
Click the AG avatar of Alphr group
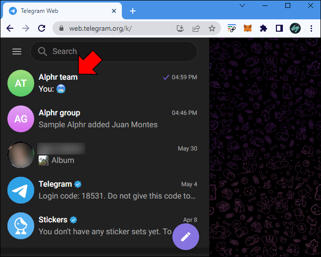[21, 119]
